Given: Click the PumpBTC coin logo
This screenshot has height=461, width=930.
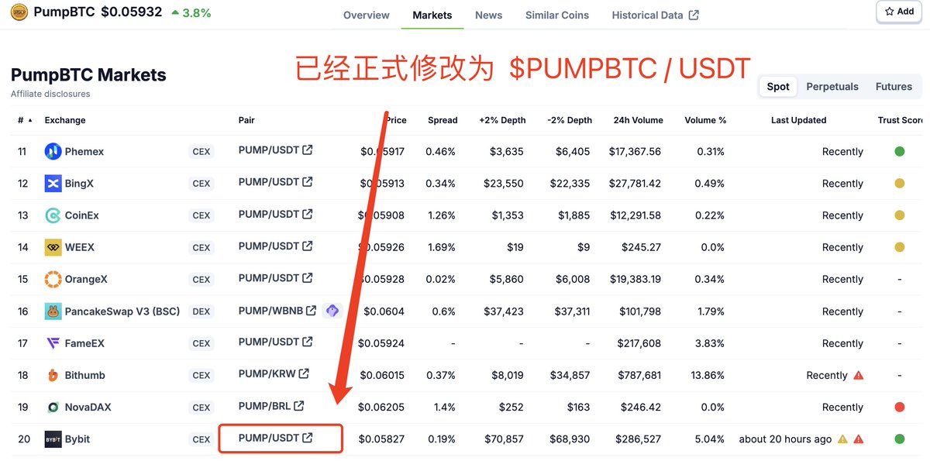Looking at the screenshot, I should pyautogui.click(x=19, y=12).
